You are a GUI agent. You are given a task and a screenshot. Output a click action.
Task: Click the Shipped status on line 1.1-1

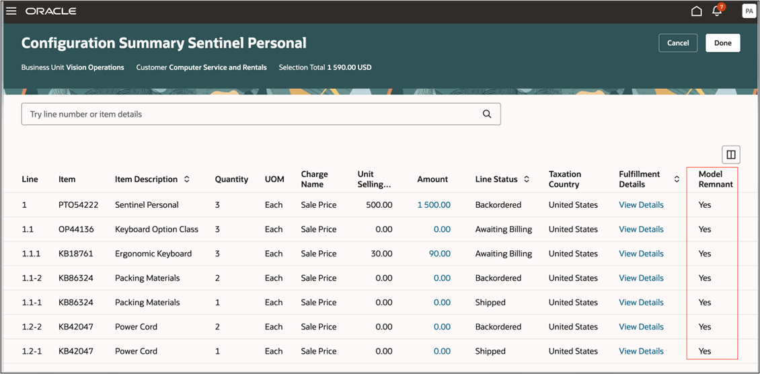[x=490, y=302]
